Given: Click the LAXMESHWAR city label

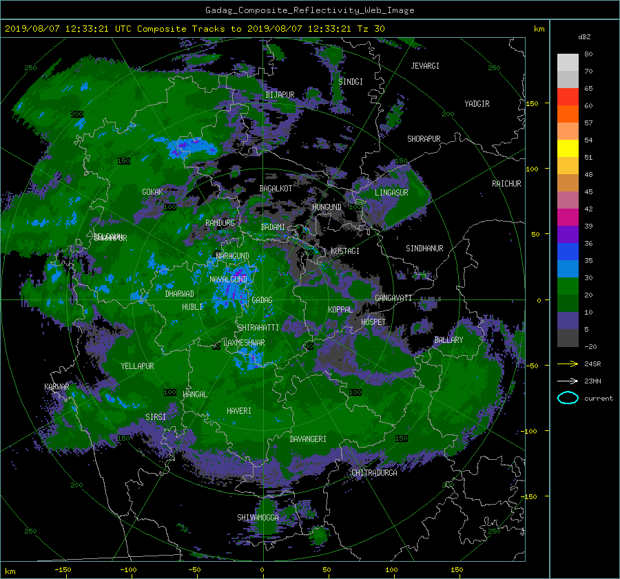Looking at the screenshot, I should (x=244, y=343).
